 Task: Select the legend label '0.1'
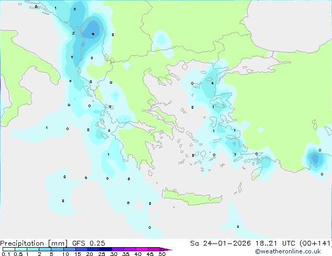[x=6, y=254]
